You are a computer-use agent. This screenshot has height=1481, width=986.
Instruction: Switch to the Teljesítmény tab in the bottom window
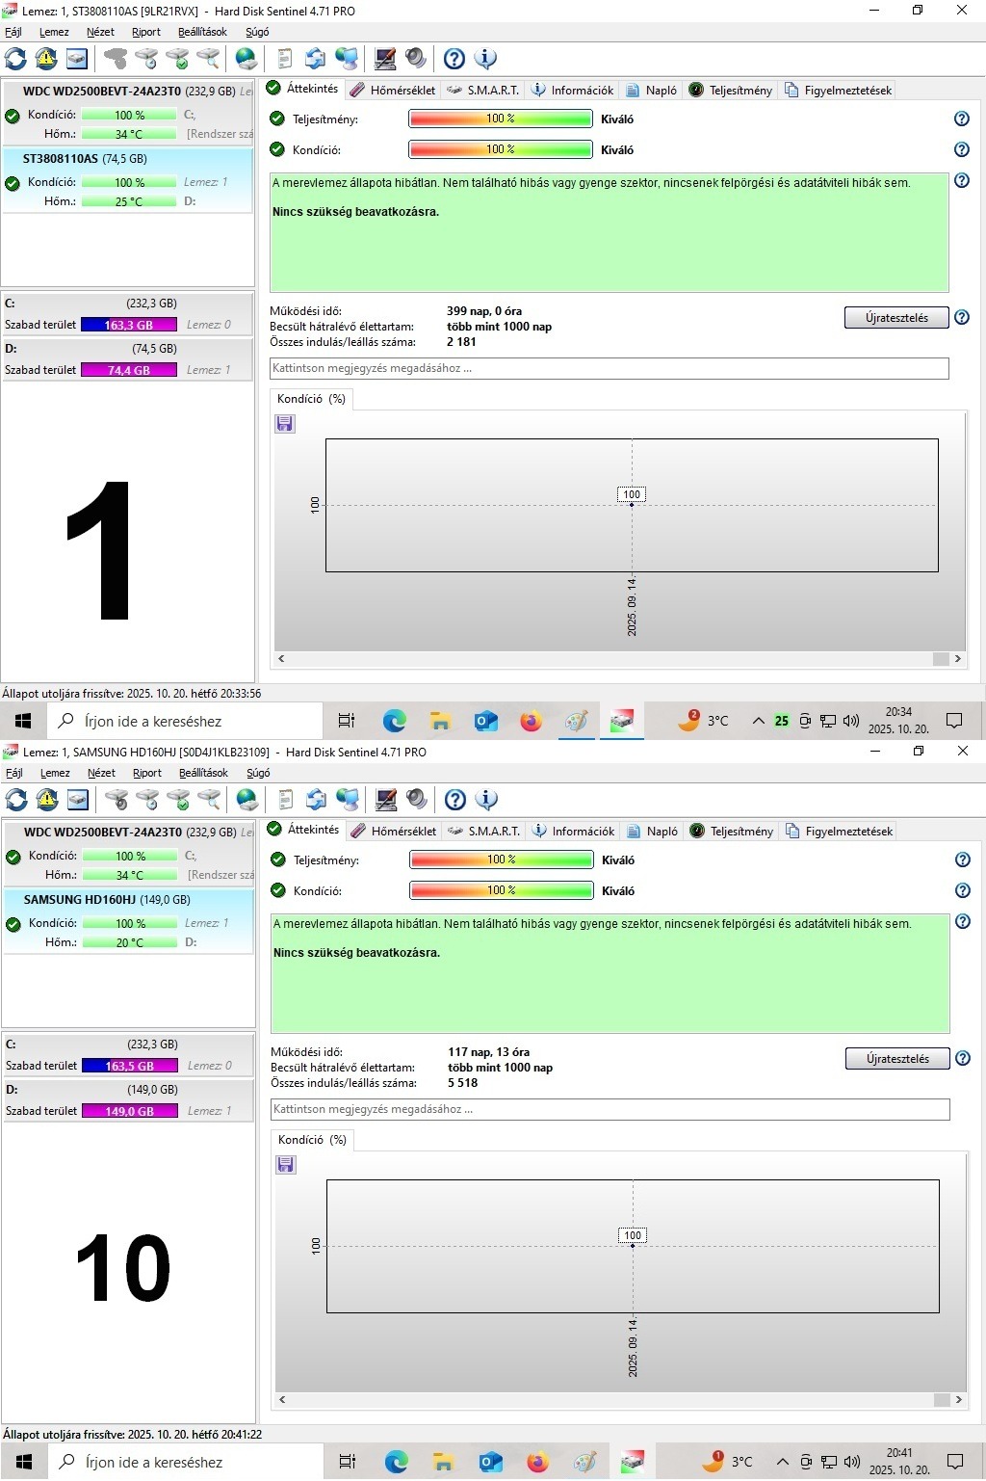732,831
